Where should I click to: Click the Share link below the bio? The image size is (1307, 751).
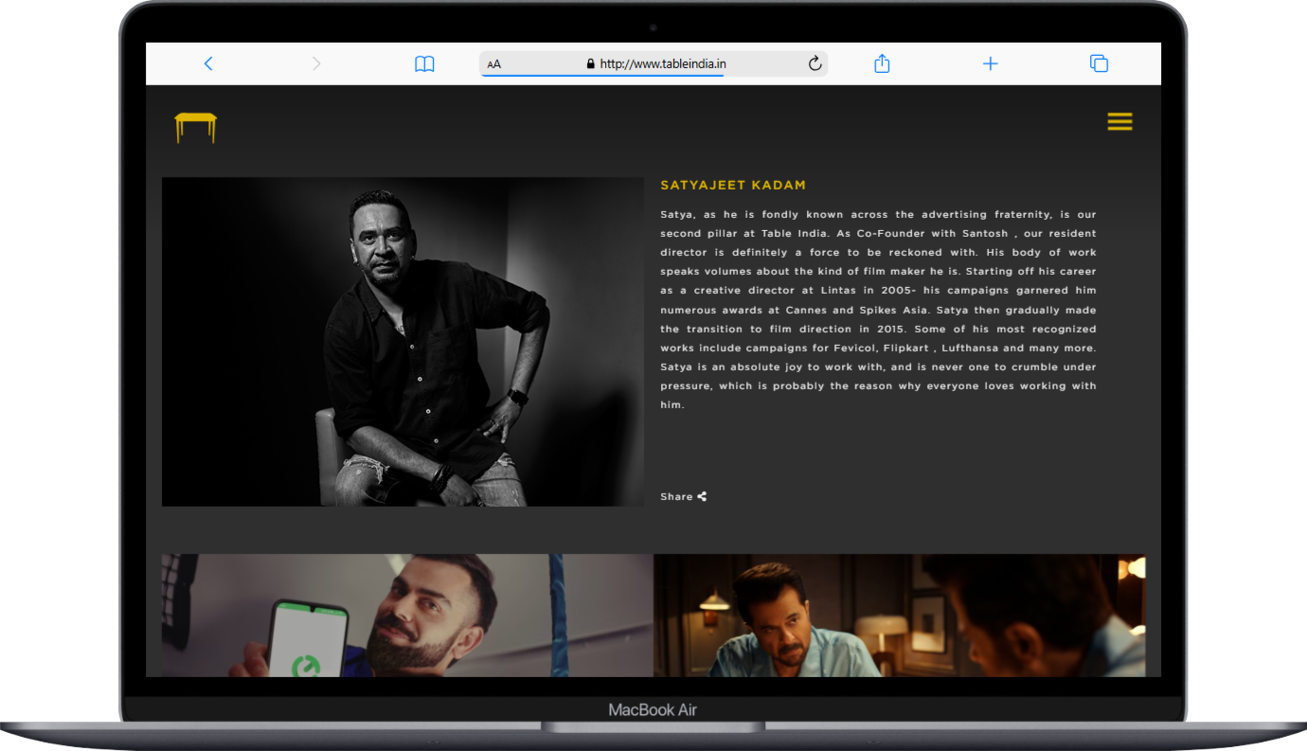coord(683,496)
